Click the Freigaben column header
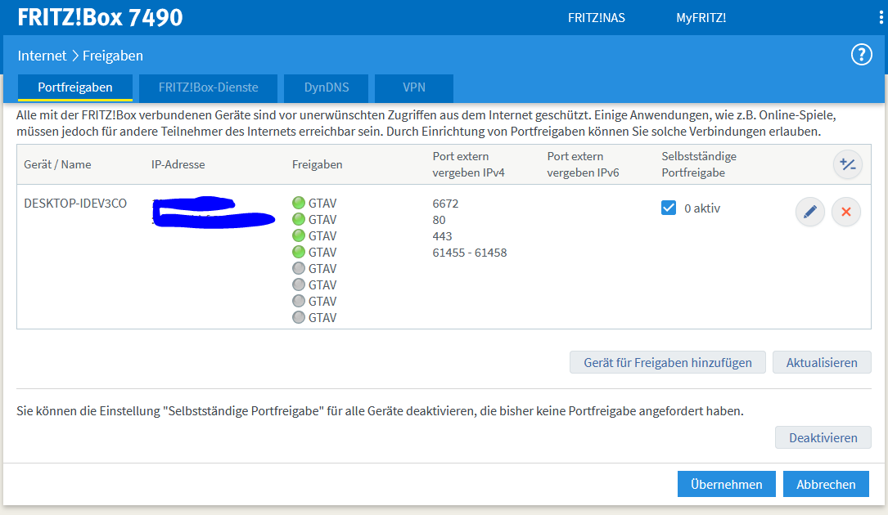Screen dimensions: 888x515 [318, 164]
